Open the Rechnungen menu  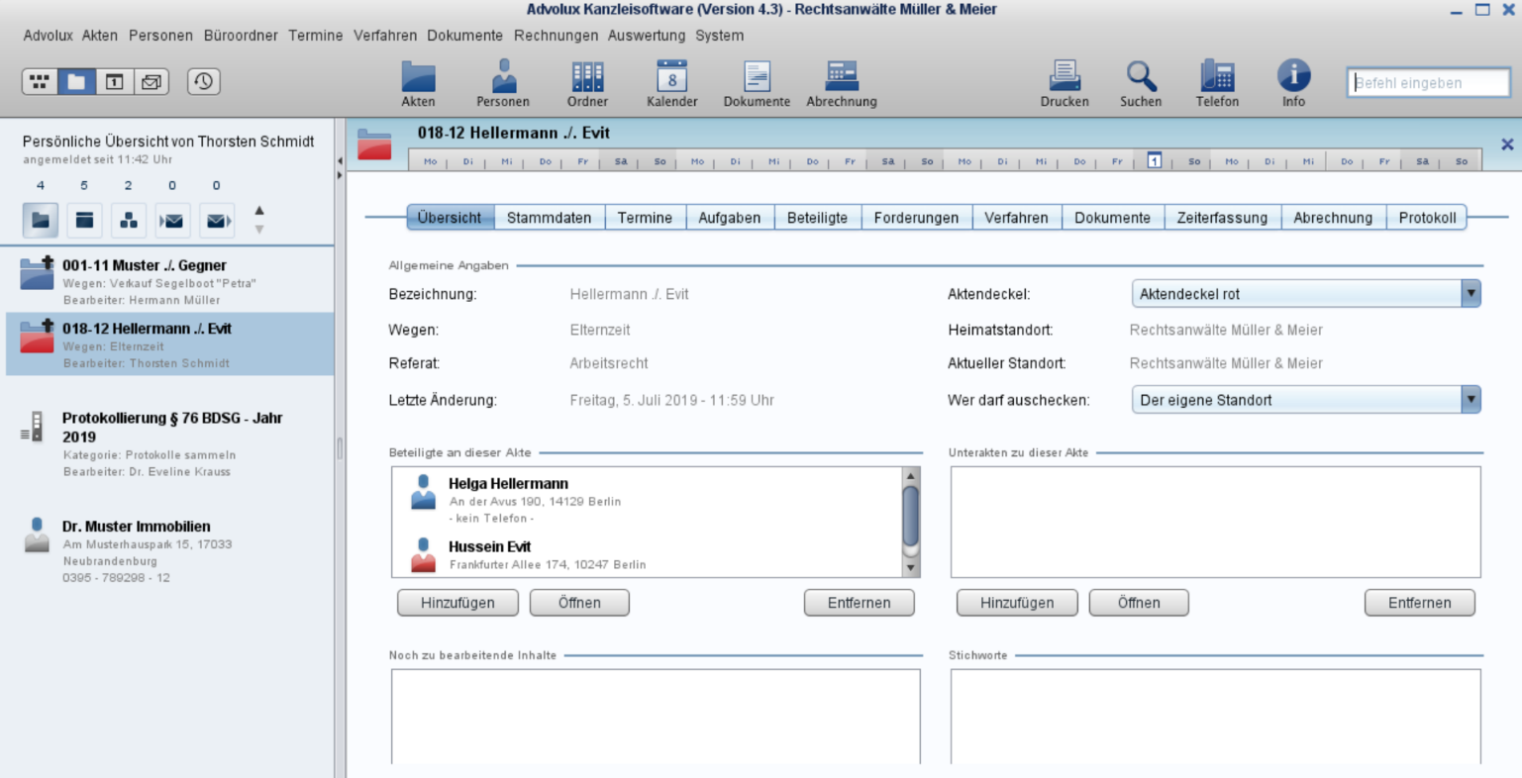(x=556, y=36)
